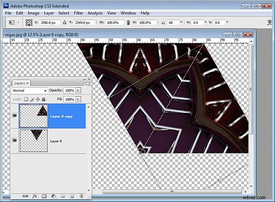Open the File menu
Image resolution: width=275 pixels, height=202 pixels.
pos(8,13)
